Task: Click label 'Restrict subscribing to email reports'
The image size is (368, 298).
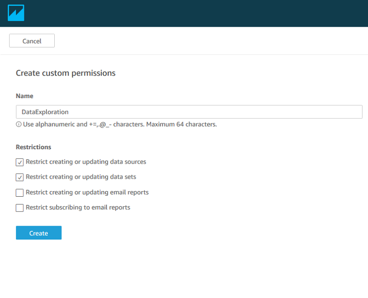Action: pyautogui.click(x=78, y=208)
